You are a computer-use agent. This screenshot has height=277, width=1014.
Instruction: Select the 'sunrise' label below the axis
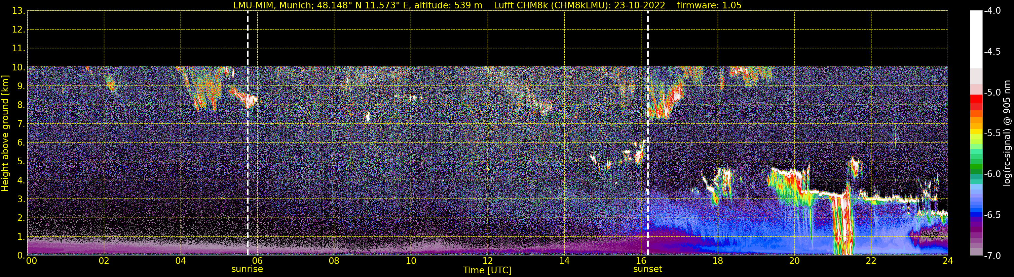247,269
